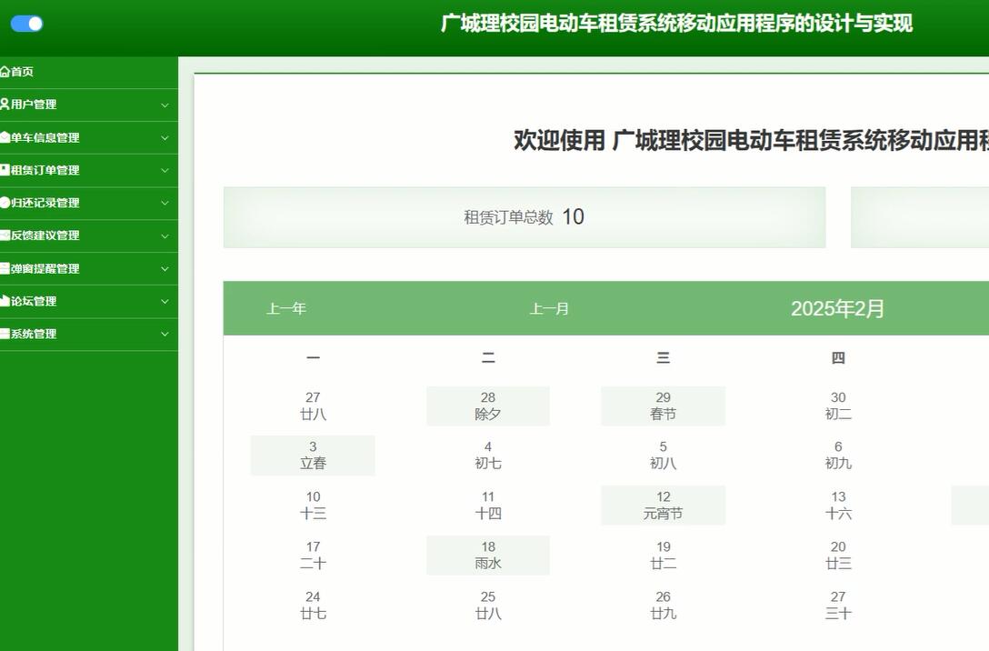Select calendar date 24 廿七

[313, 605]
